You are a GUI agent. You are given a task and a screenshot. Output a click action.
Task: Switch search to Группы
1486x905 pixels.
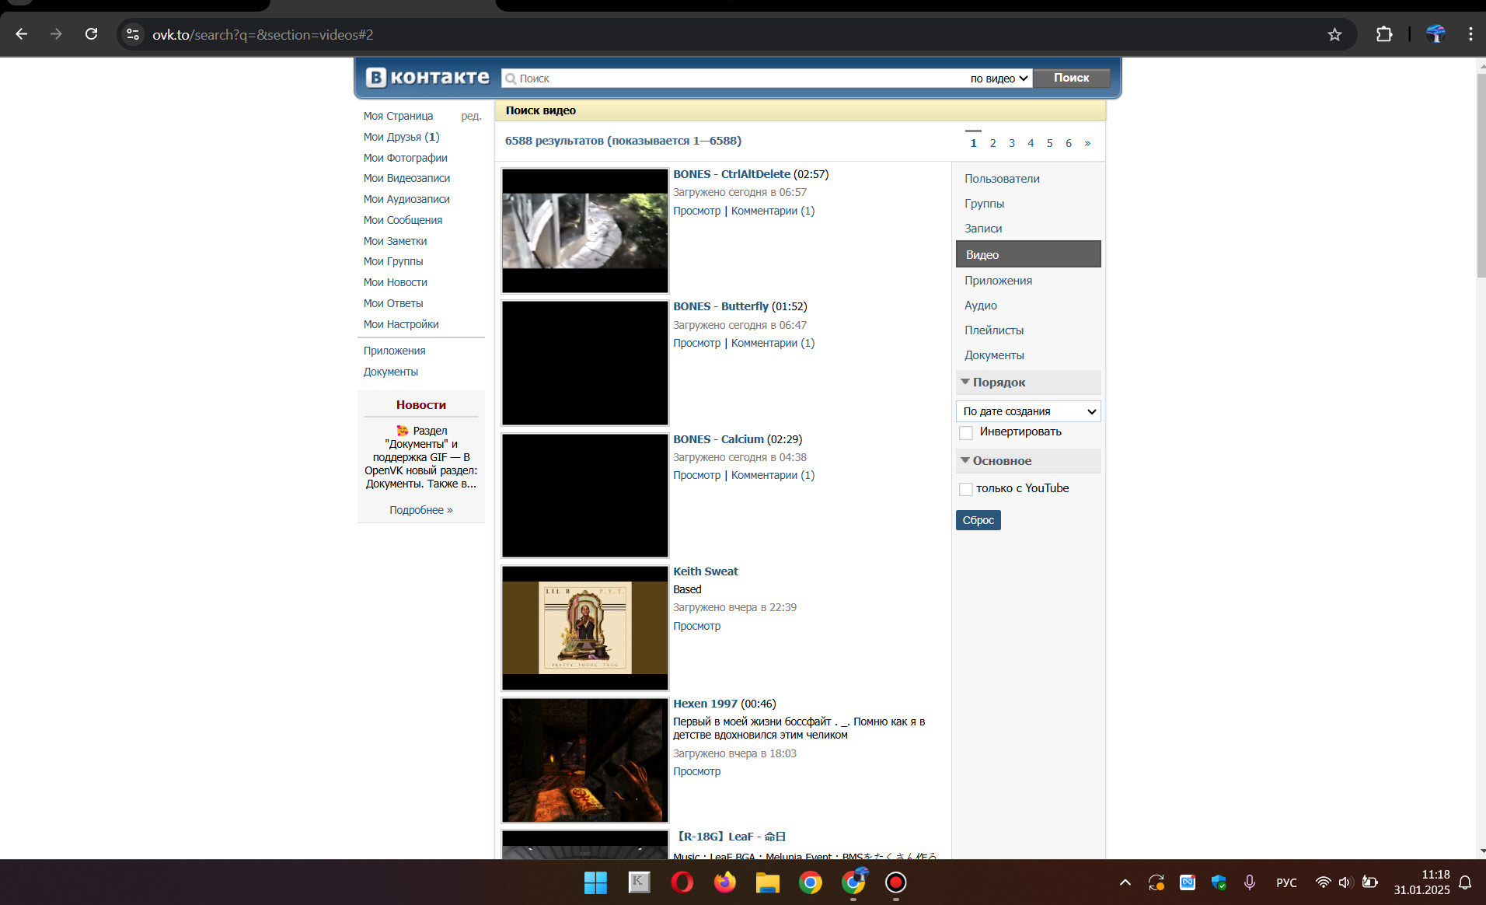984,204
